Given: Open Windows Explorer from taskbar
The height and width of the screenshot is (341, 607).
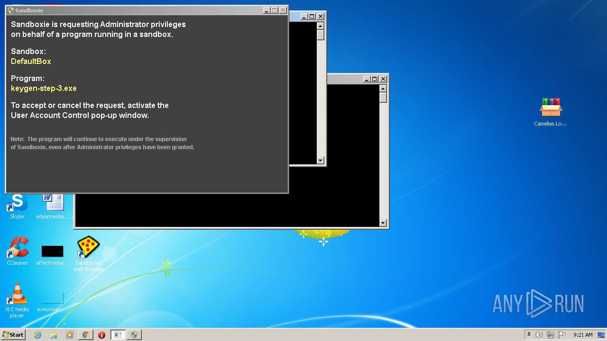Looking at the screenshot, I should click(x=54, y=335).
